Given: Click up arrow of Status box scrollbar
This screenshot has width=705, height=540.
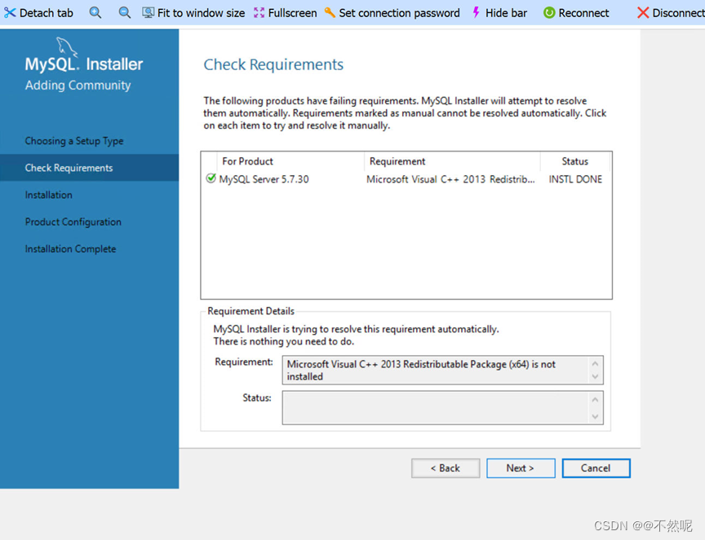Looking at the screenshot, I should point(596,399).
